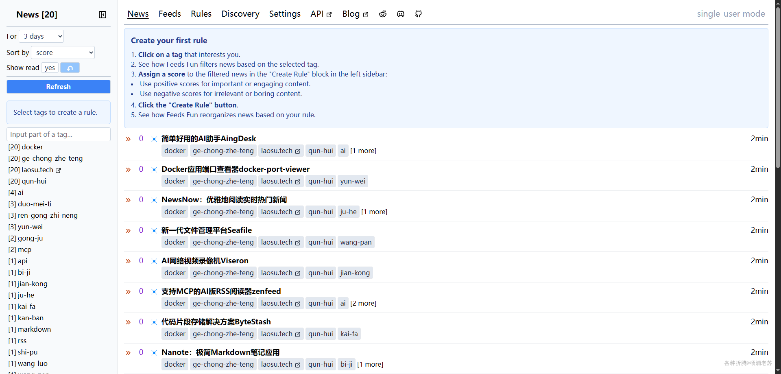Expand the docker-port-viewer entry body

coord(128,170)
